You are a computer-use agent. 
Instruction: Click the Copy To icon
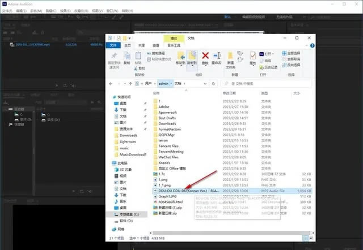(x=192, y=56)
